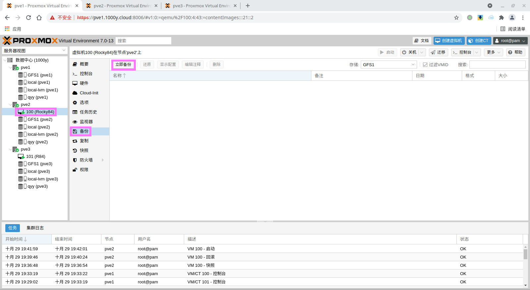Image resolution: width=530 pixels, height=290 pixels.
Task: Click the Cloud-Init cloud icon
Action: (x=75, y=93)
